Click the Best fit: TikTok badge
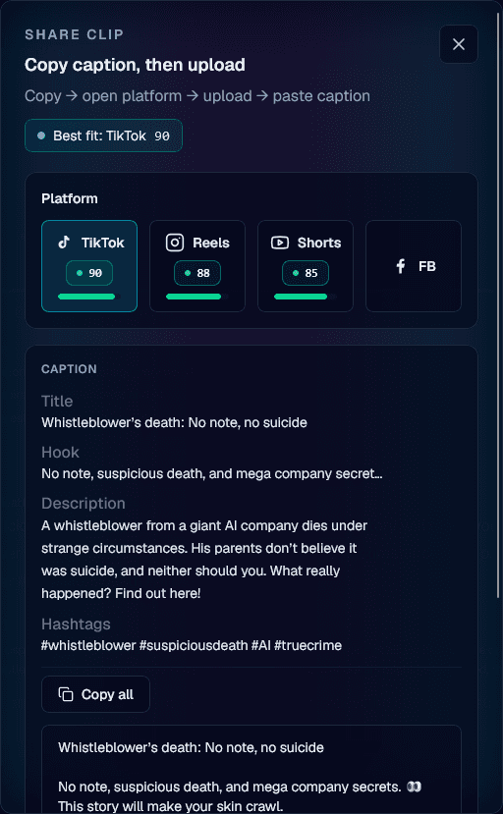The width and height of the screenshot is (503, 814). click(x=103, y=136)
